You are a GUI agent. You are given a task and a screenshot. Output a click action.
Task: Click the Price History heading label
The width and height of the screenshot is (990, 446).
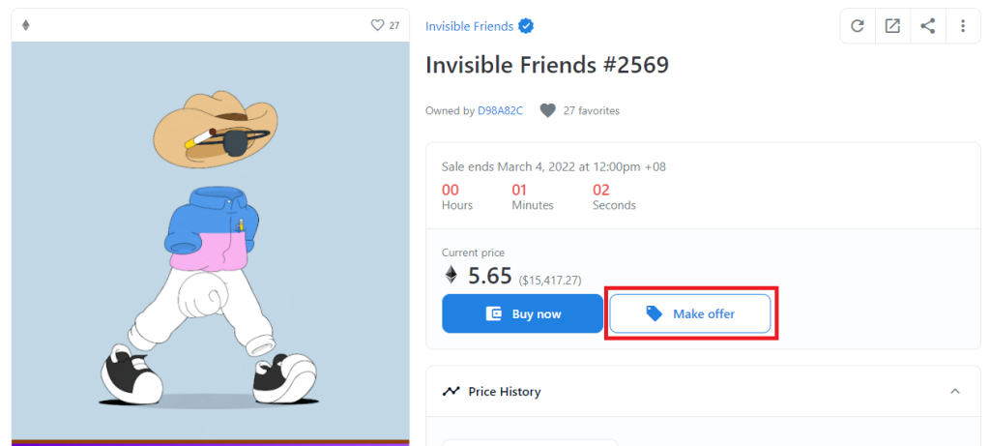[x=505, y=392]
